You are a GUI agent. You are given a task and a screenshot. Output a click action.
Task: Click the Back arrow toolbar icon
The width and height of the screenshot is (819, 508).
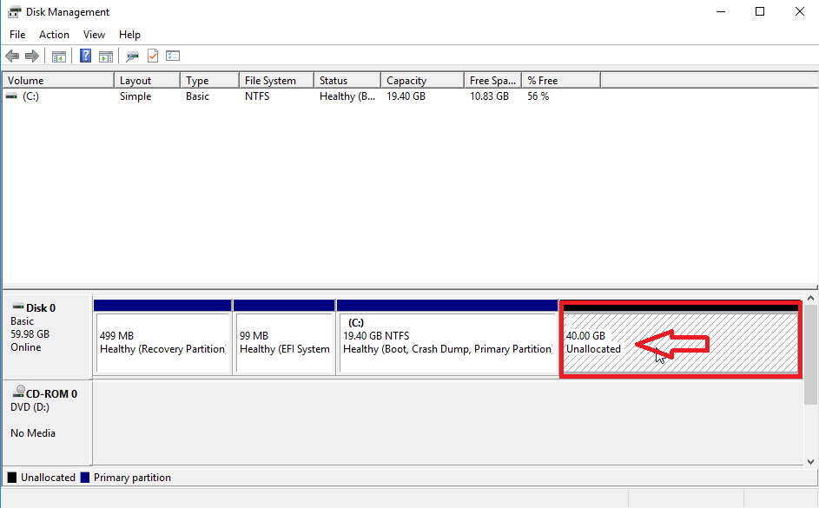(x=12, y=56)
